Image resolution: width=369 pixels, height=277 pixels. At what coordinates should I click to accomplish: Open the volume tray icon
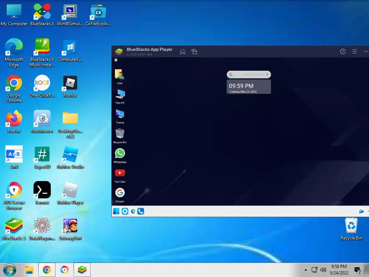[323, 270]
